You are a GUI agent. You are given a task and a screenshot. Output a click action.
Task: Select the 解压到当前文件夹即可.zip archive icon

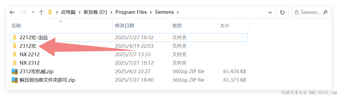coord(15,80)
